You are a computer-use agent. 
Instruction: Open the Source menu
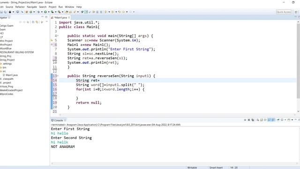(9, 7)
